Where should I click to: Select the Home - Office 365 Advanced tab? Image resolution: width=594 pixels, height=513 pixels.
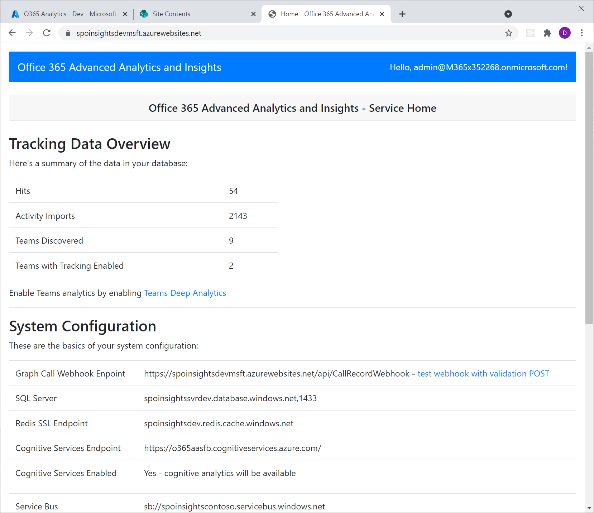click(x=326, y=14)
